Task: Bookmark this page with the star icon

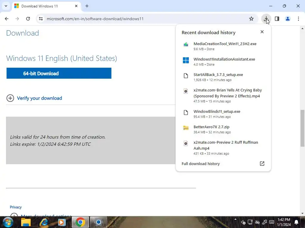Action: click(x=251, y=19)
